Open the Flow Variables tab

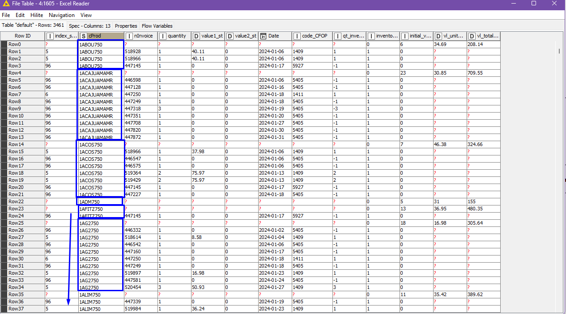coord(157,25)
